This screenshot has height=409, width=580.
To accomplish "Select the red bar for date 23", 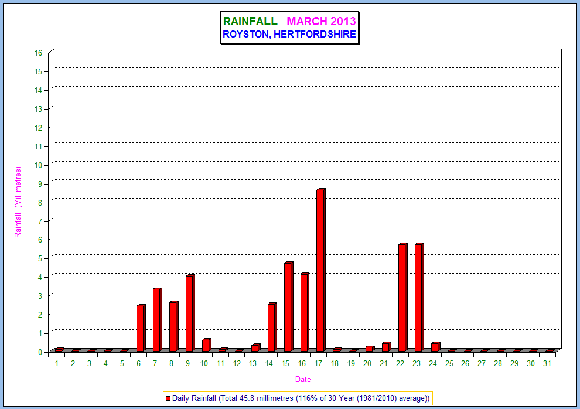I will 419,297.
